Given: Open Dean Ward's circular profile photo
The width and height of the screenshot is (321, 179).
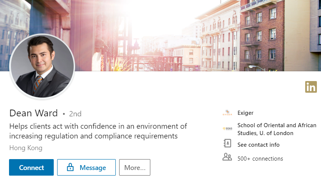Looking at the screenshot, I should click(42, 67).
